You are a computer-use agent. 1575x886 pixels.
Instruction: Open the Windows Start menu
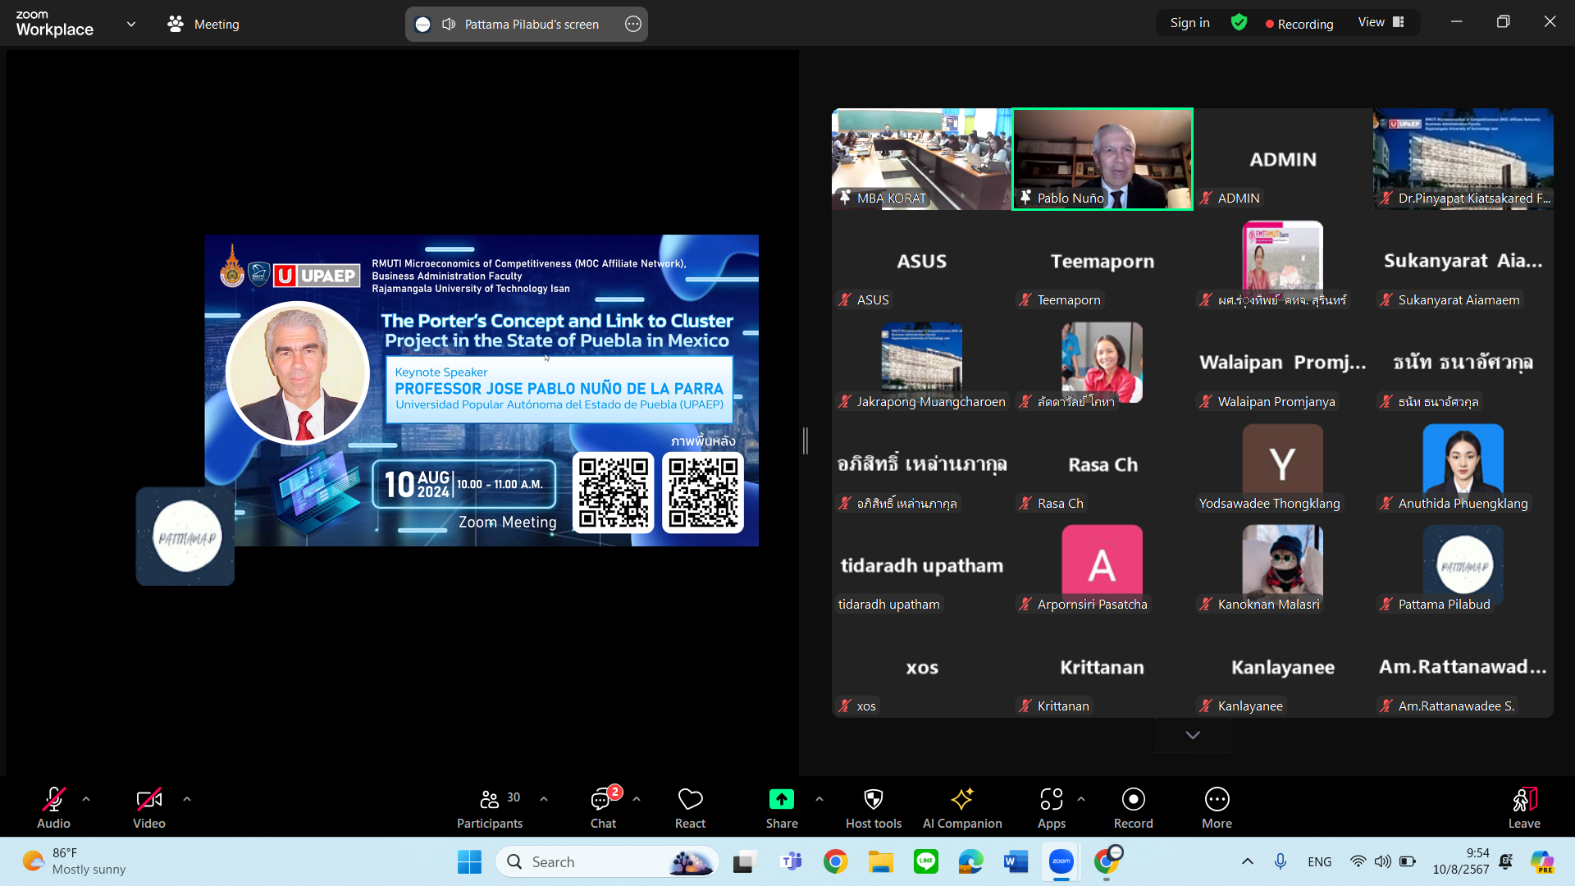coord(469,861)
